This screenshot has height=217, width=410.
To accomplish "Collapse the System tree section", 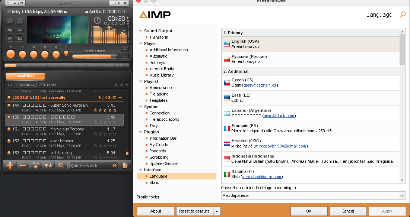I will tap(141, 107).
